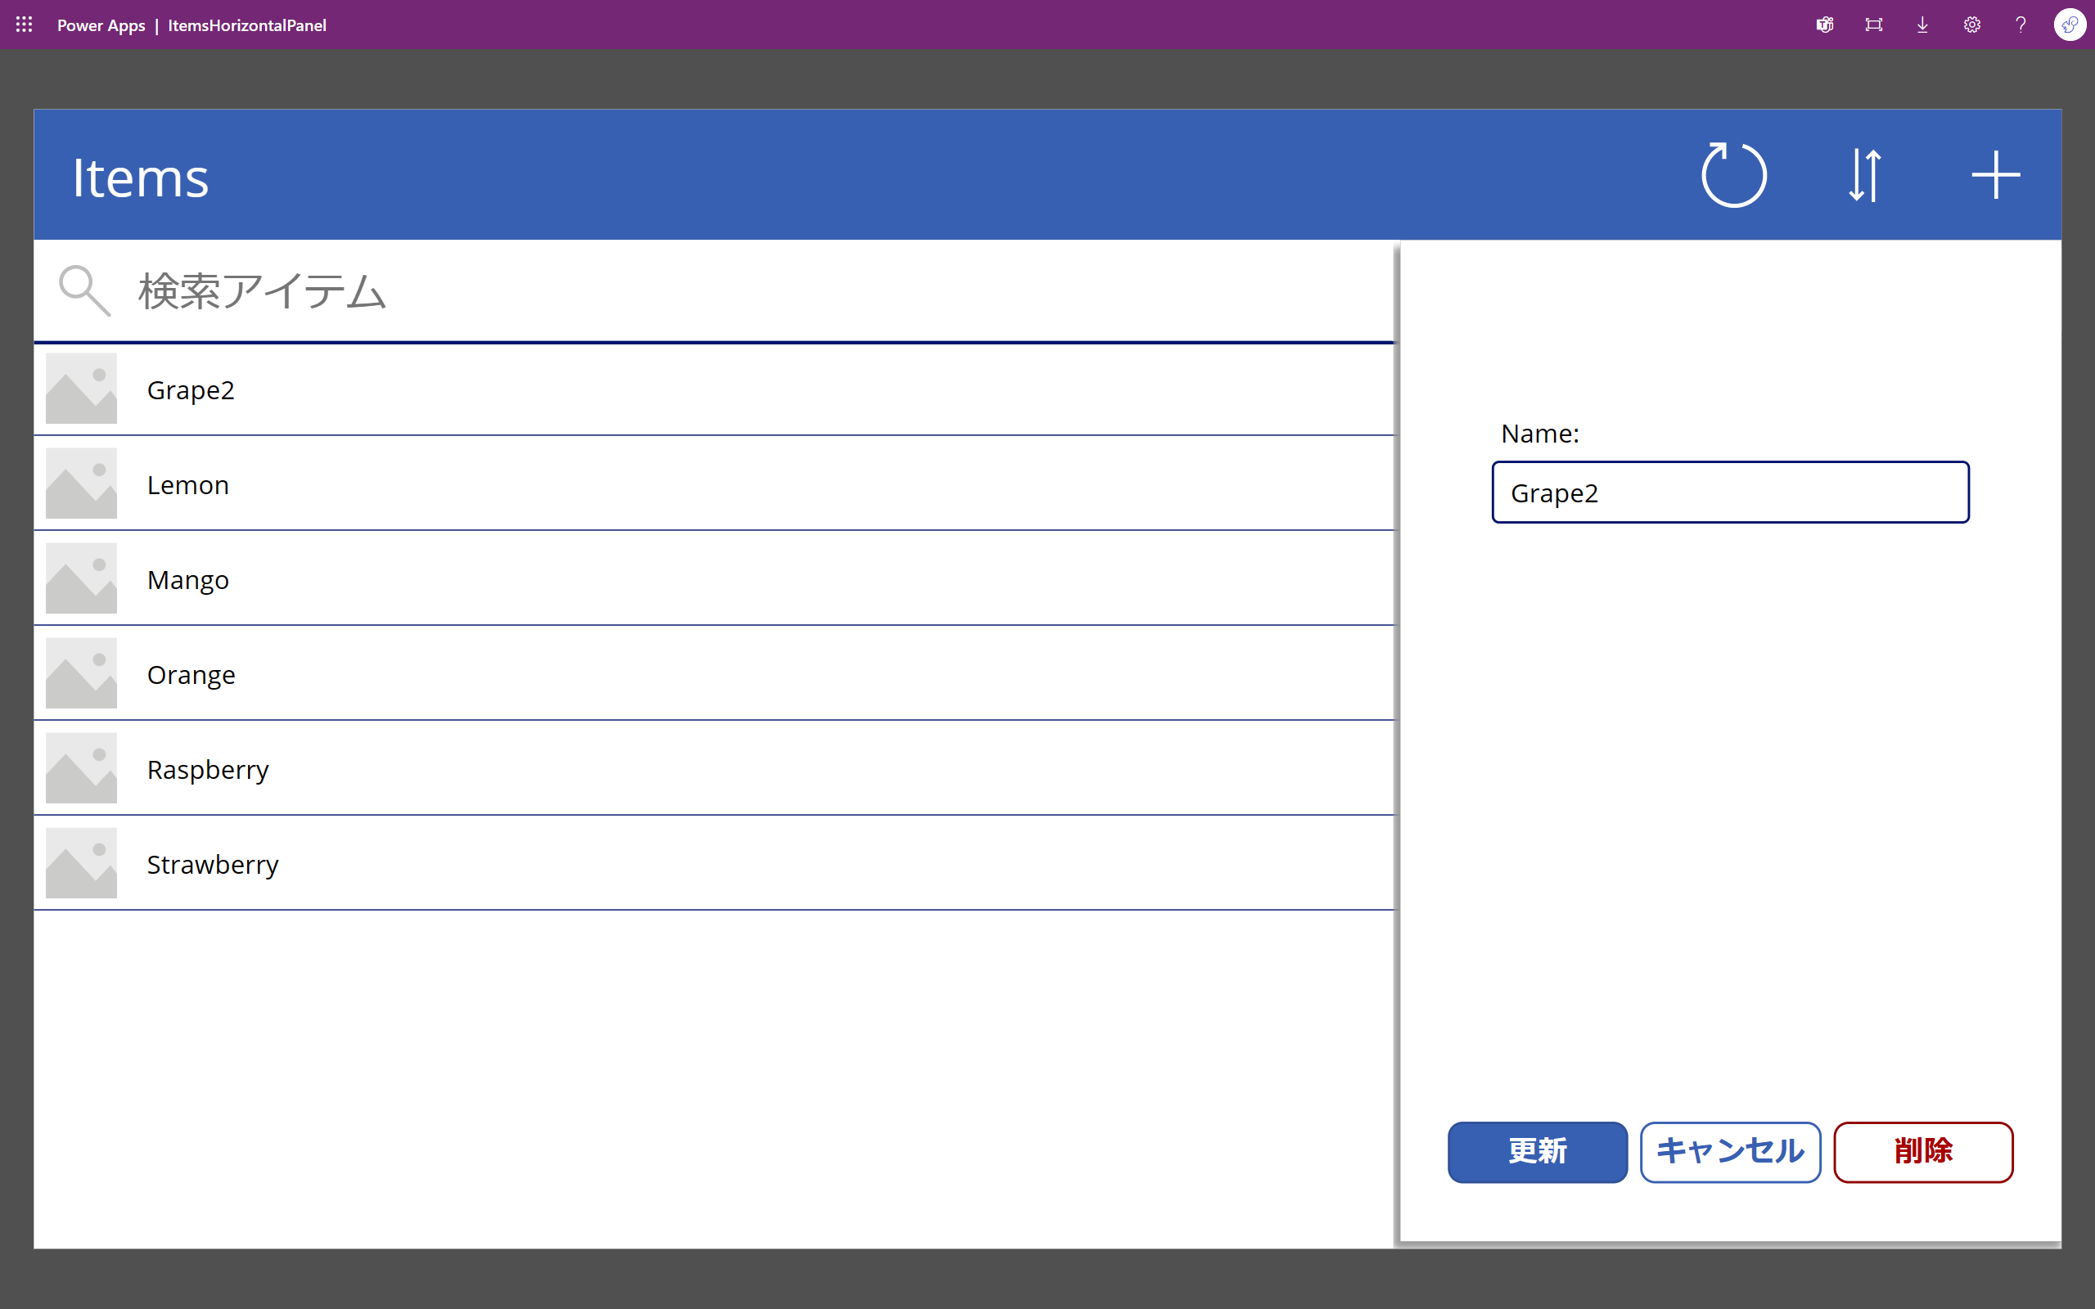The image size is (2095, 1309).
Task: Open settings gear in top bar
Action: pyautogui.click(x=1972, y=25)
